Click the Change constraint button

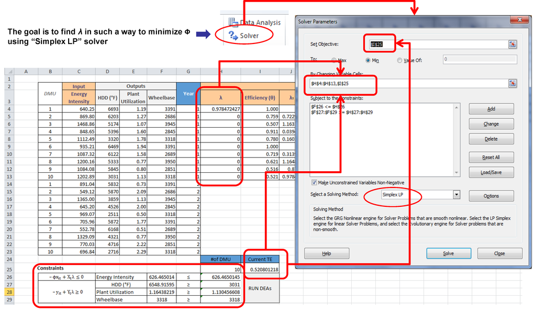point(491,124)
